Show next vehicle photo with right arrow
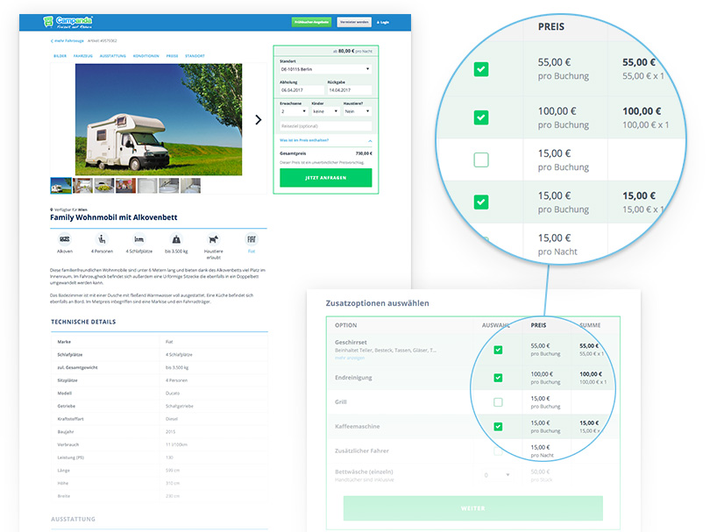This screenshot has width=724, height=532. 258,120
